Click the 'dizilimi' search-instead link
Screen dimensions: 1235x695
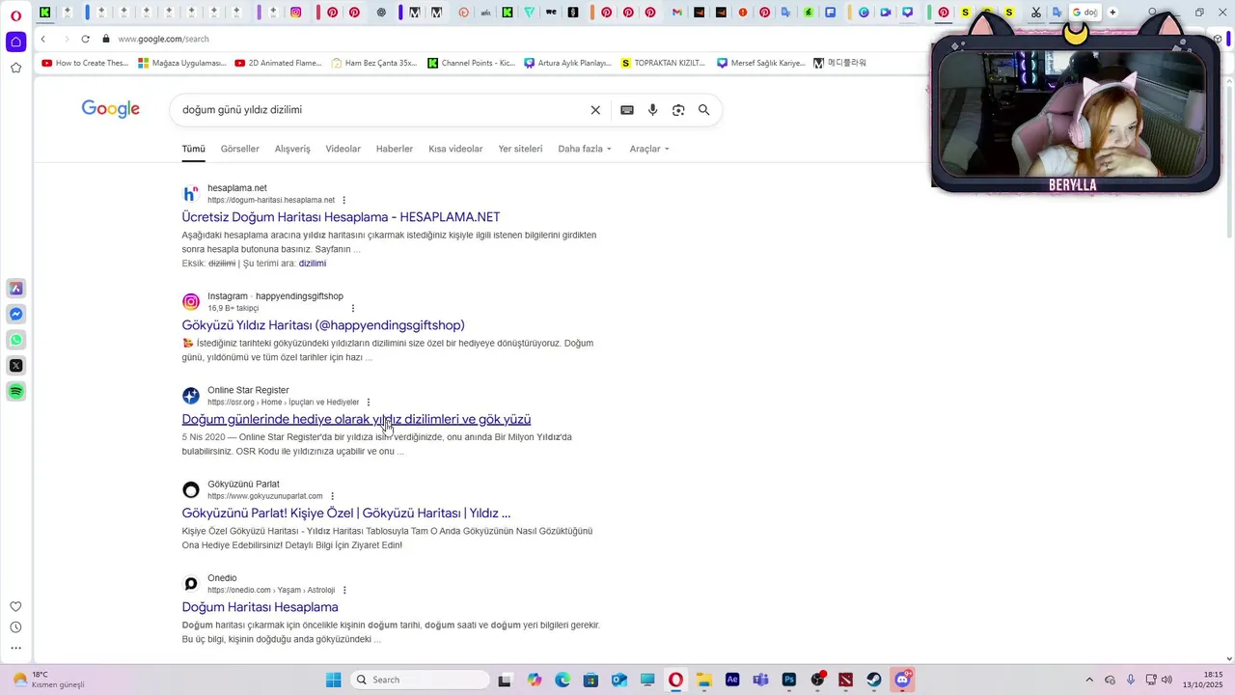313,264
